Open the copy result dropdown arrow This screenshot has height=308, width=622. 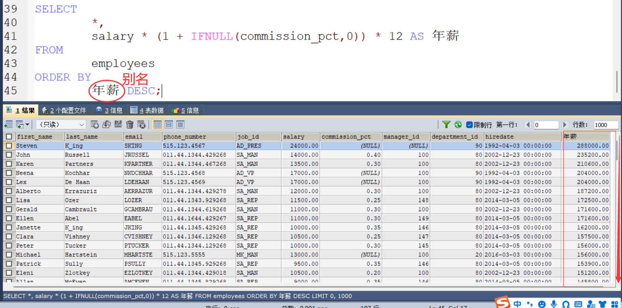click(27, 124)
